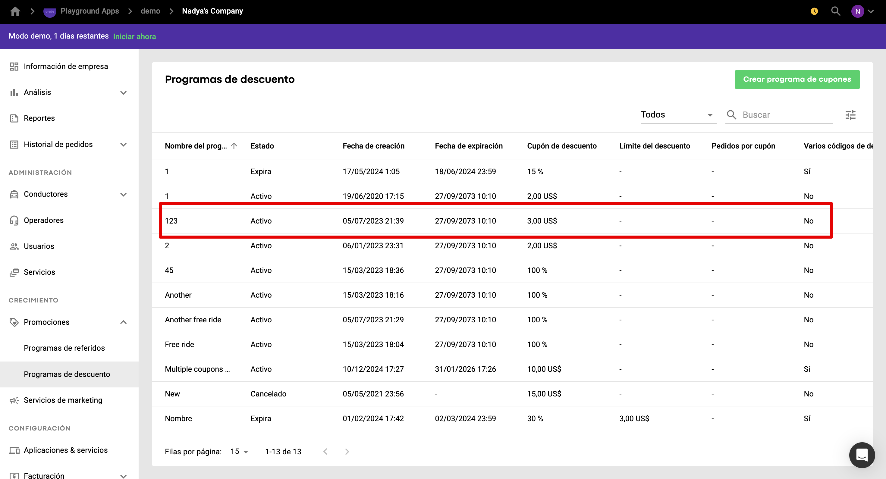
Task: Click the yellow clock status icon
Action: tap(814, 11)
